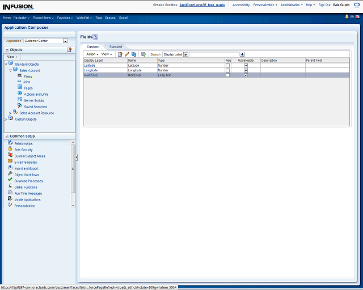Viewport: 363px width, 290px height.
Task: Click the Role Security lock icon
Action: click(x=10, y=150)
